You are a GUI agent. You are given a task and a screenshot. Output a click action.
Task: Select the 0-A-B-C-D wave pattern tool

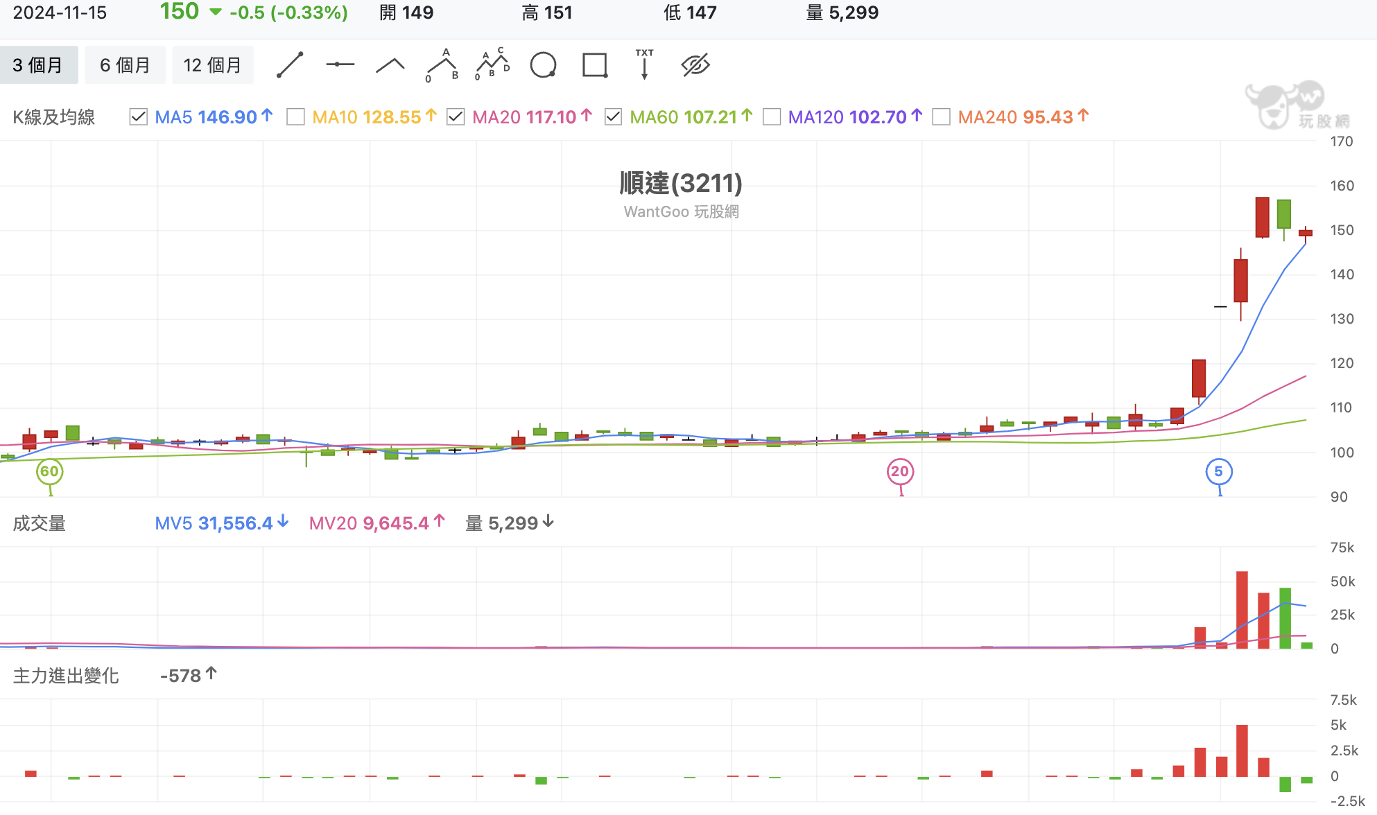point(493,64)
